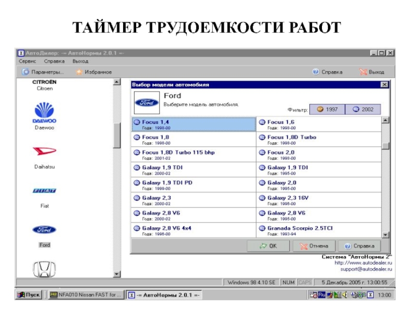Click the tray clock showing 13:00

(385, 295)
